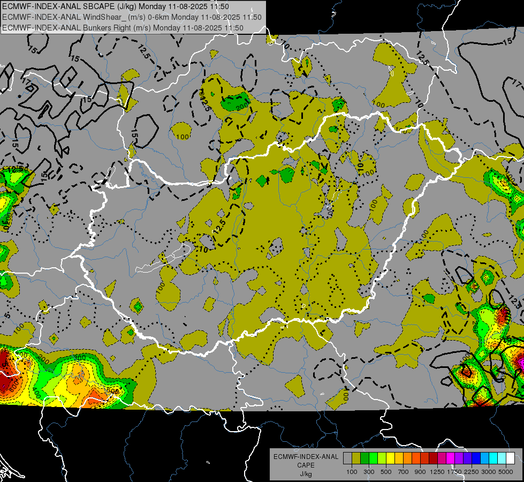Click the '2250' legend tick label
524x482 pixels.
(x=472, y=472)
